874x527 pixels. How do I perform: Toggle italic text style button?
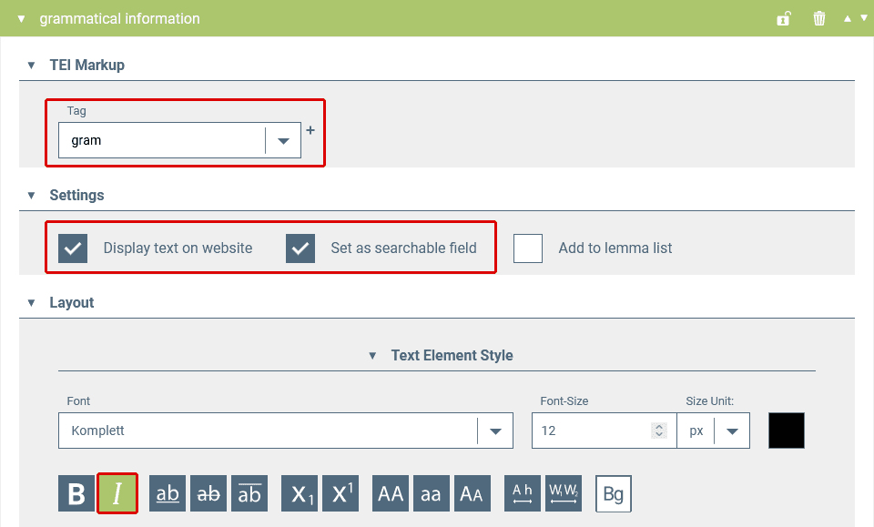[x=117, y=493]
